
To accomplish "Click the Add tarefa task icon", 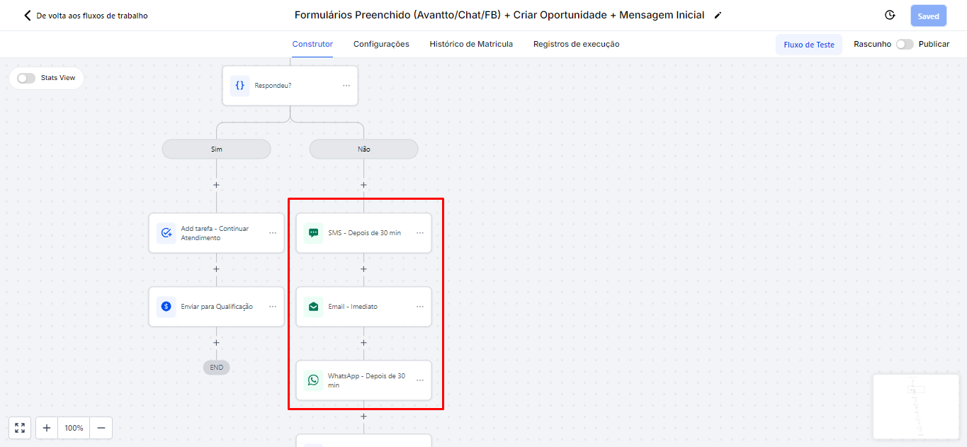I will click(166, 233).
